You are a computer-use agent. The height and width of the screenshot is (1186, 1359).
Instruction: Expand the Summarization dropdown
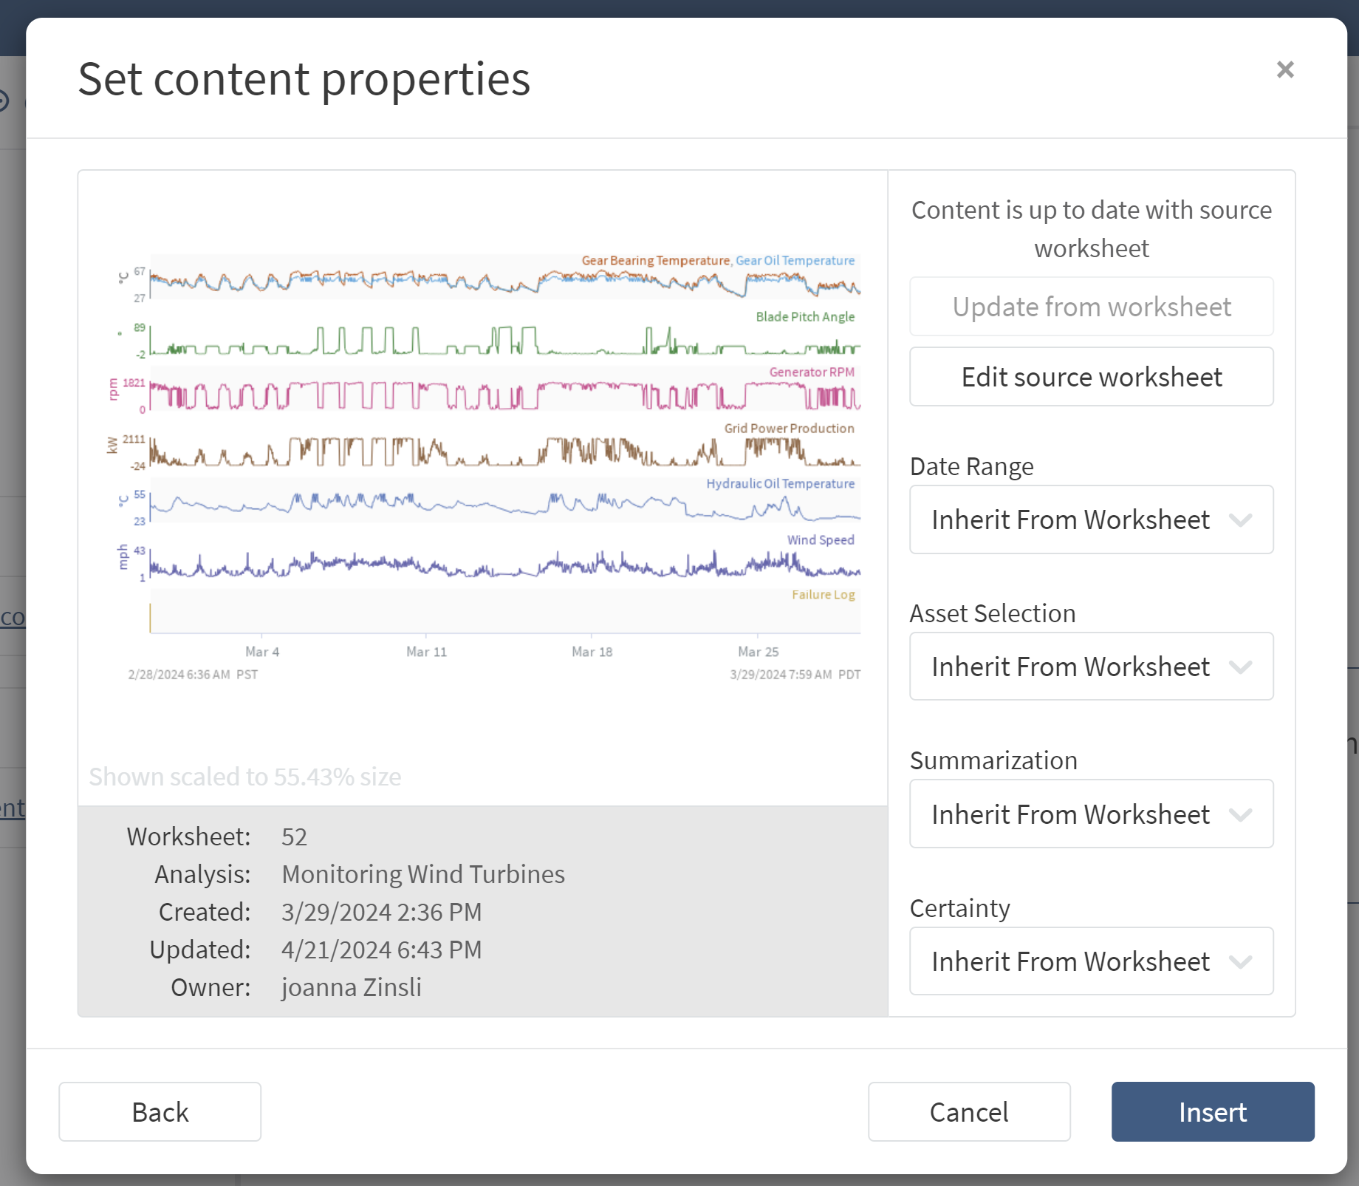coord(1091,814)
